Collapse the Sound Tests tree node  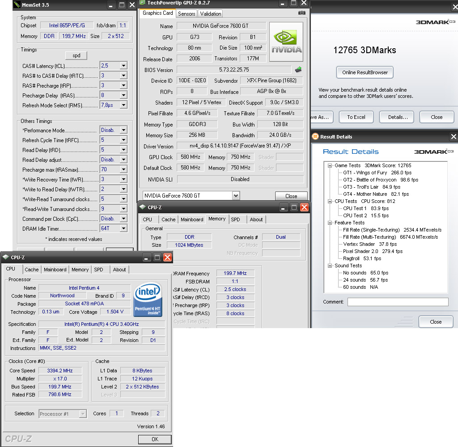(x=330, y=266)
